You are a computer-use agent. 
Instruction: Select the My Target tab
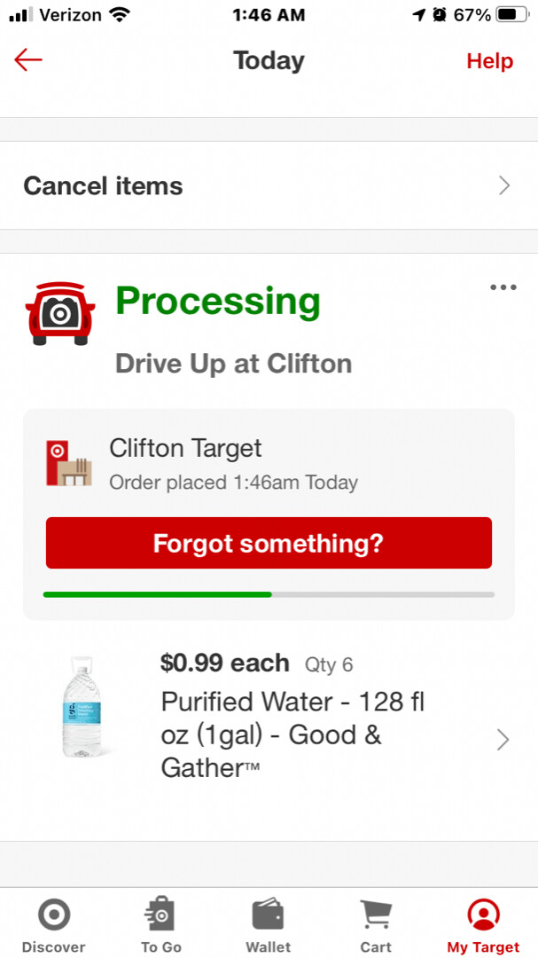[483, 927]
